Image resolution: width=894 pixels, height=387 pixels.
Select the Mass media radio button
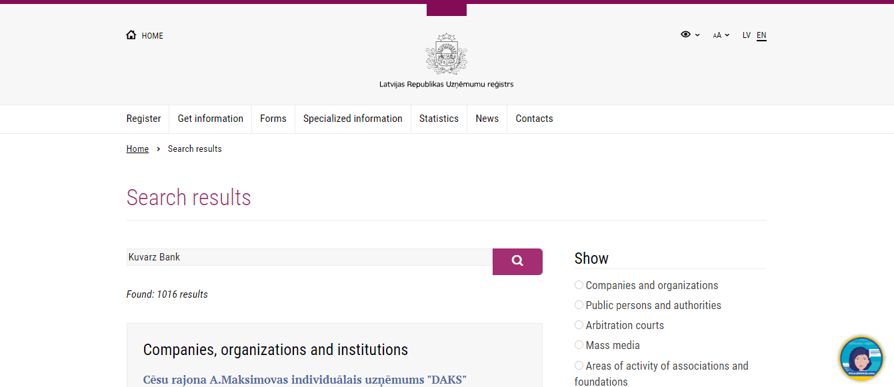579,345
